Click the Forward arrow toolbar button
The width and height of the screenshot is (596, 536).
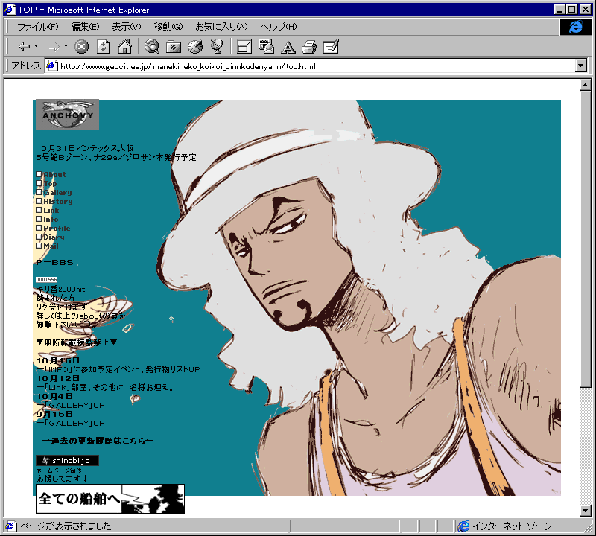tap(54, 47)
